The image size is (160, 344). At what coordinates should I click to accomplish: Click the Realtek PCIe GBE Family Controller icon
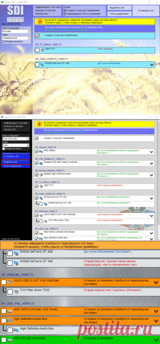tap(41, 163)
